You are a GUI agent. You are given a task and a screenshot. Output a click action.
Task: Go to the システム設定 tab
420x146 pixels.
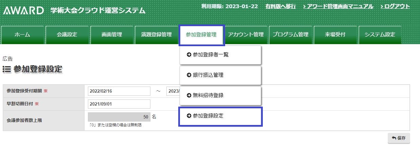[380, 35]
